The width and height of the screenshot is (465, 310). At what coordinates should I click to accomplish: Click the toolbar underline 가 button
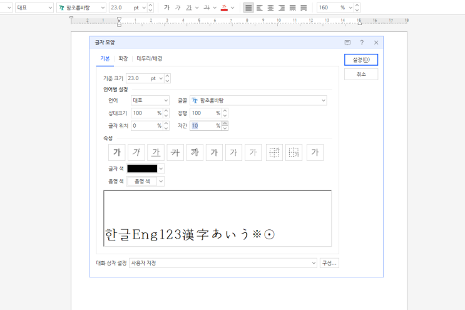tap(189, 8)
